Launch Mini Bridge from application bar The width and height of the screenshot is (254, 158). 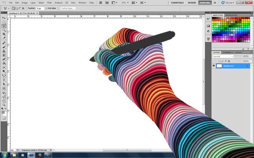tap(107, 3)
